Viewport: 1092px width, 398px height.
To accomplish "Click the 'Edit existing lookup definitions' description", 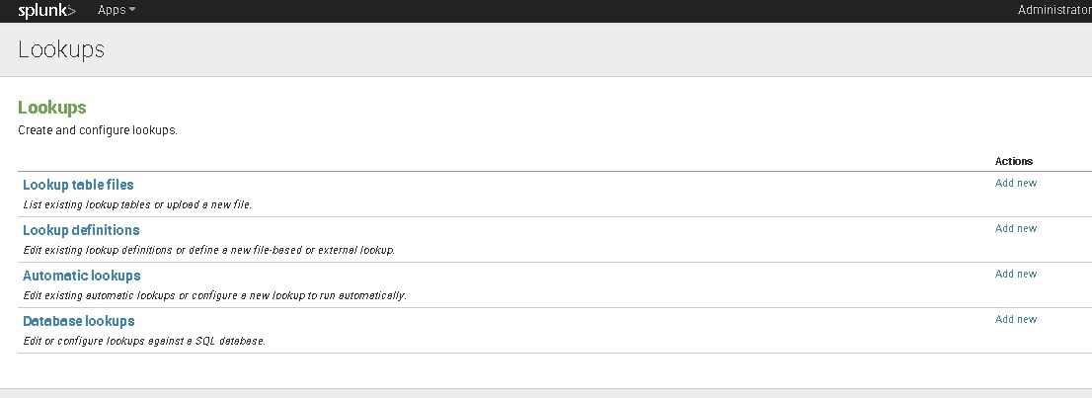I will [208, 251].
